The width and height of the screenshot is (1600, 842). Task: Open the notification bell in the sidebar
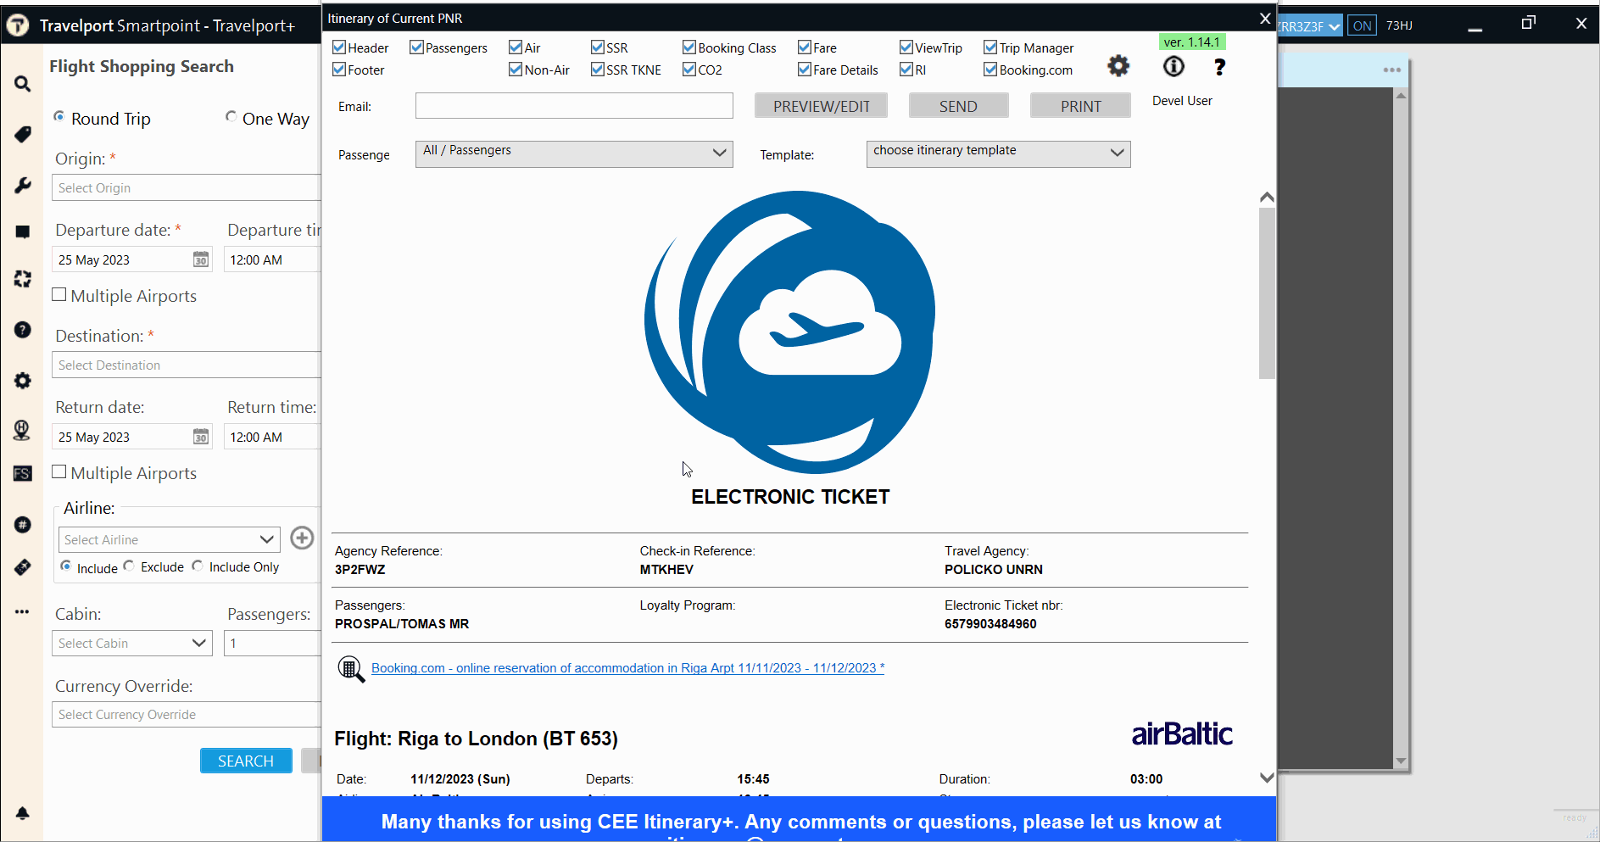[23, 813]
